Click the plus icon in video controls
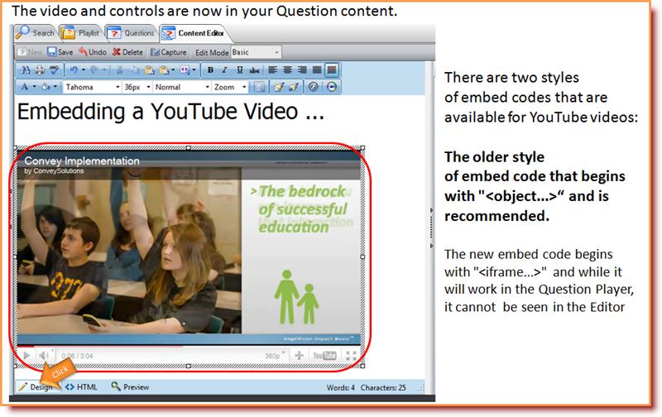Screen dimensions: 662x417 (299, 356)
